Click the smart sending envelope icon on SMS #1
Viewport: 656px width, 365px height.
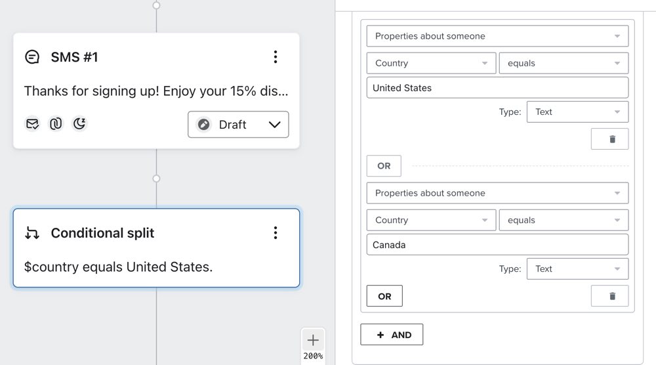[x=32, y=123]
